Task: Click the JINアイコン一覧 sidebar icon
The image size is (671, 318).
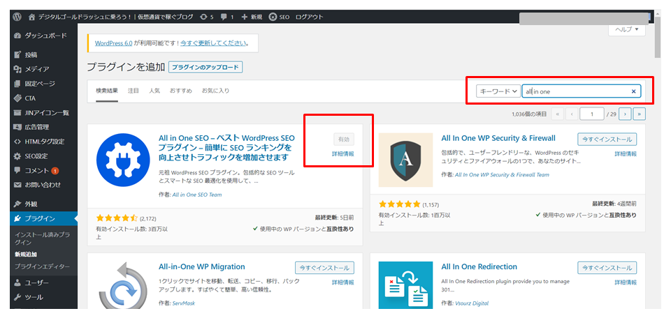Action: pos(17,113)
